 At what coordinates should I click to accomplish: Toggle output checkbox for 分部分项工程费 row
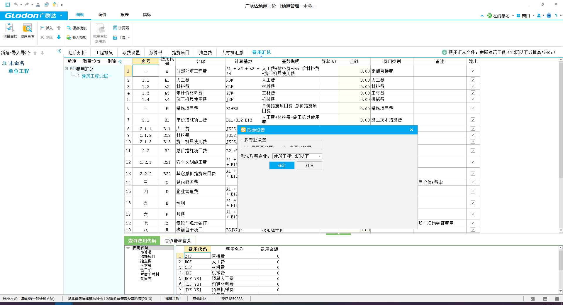tap(473, 71)
